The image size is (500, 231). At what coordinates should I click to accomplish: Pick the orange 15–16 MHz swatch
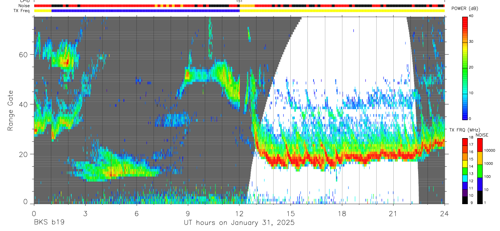pyautogui.click(x=465, y=156)
